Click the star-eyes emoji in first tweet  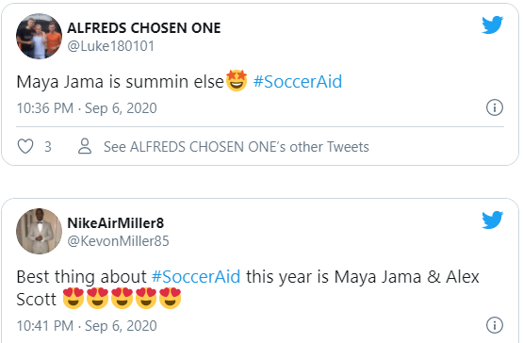coord(237,80)
